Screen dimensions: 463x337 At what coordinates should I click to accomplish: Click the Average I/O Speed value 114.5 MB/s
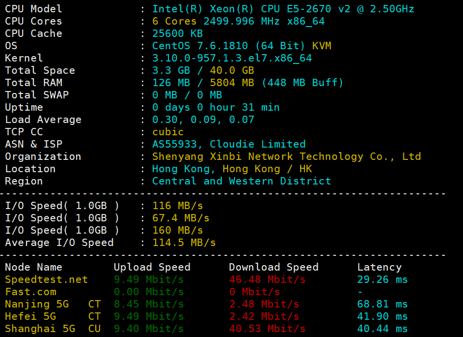pyautogui.click(x=184, y=243)
